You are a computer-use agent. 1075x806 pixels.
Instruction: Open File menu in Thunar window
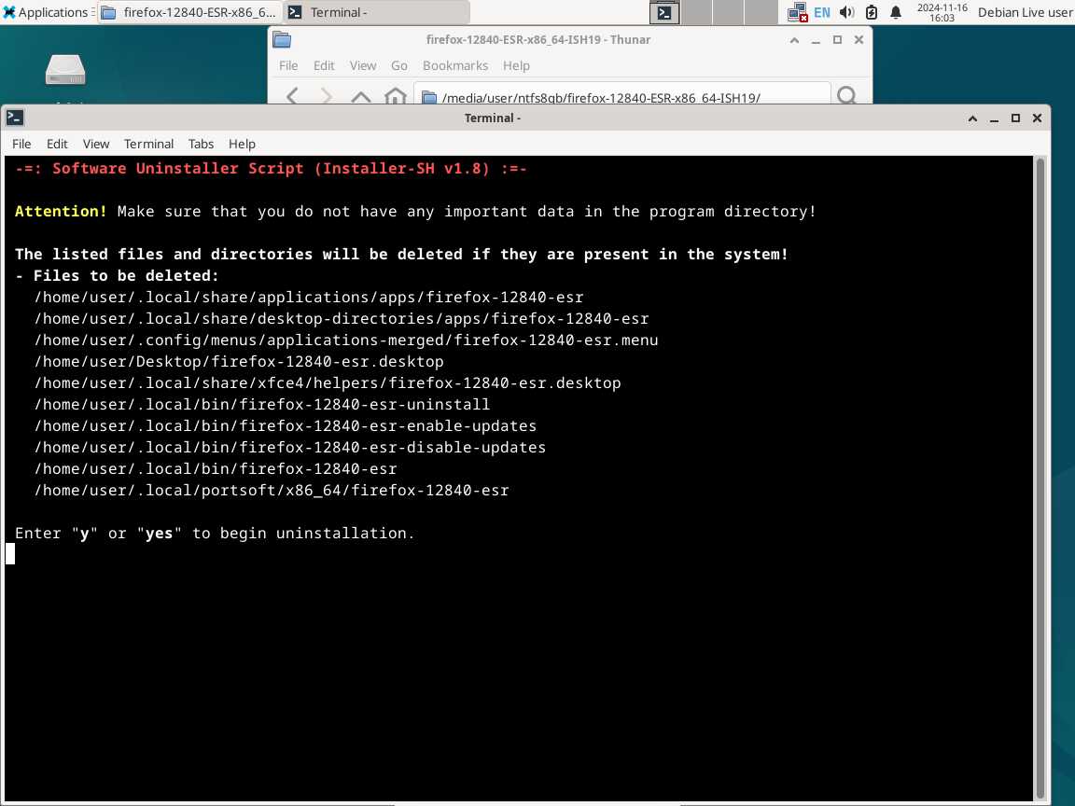click(x=288, y=66)
